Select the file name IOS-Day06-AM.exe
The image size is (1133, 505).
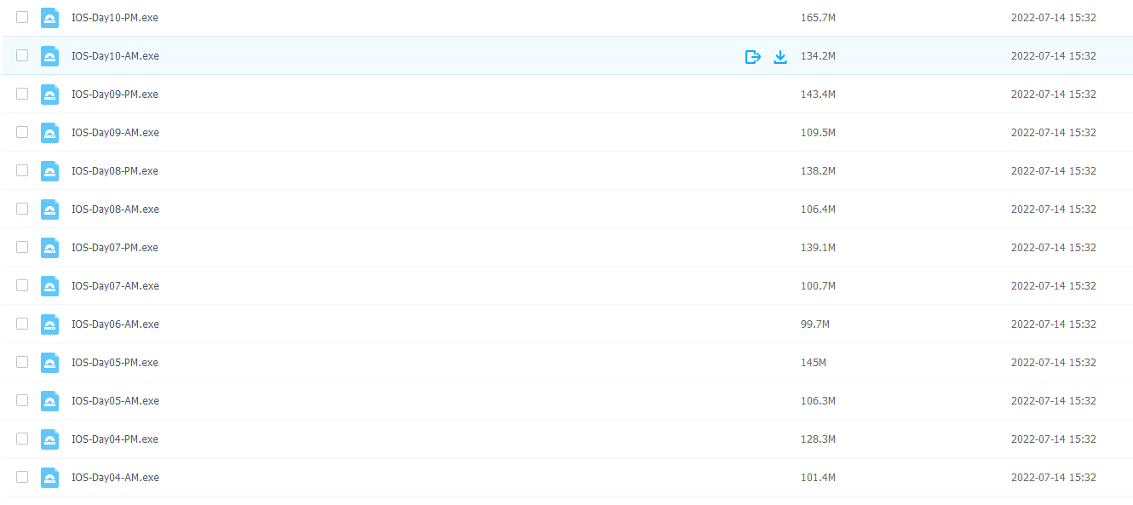click(115, 324)
